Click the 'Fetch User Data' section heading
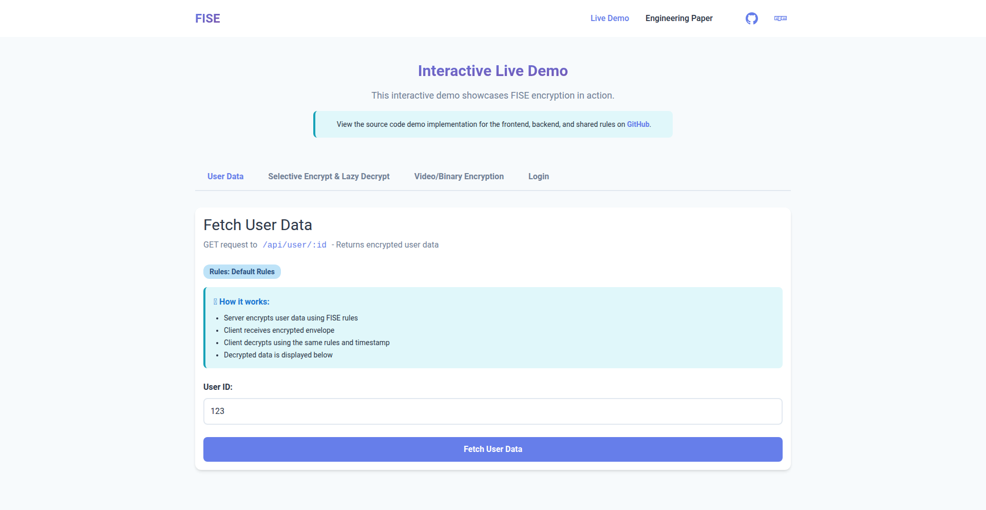 click(258, 225)
